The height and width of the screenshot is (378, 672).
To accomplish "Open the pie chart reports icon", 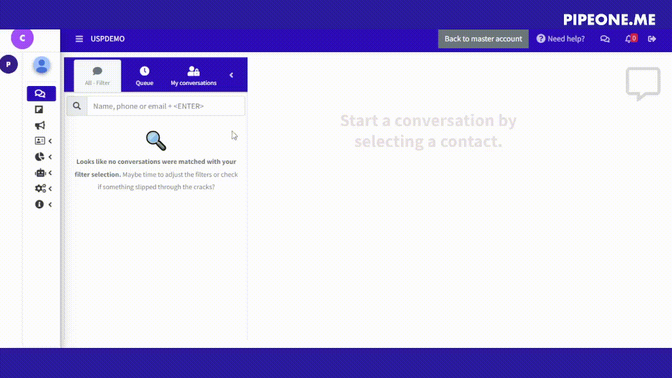I will 39,157.
